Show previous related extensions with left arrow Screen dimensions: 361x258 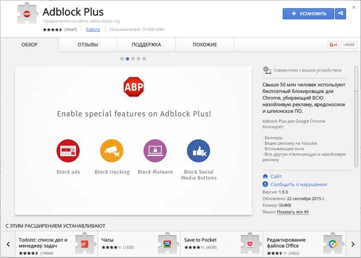pyautogui.click(x=8, y=244)
